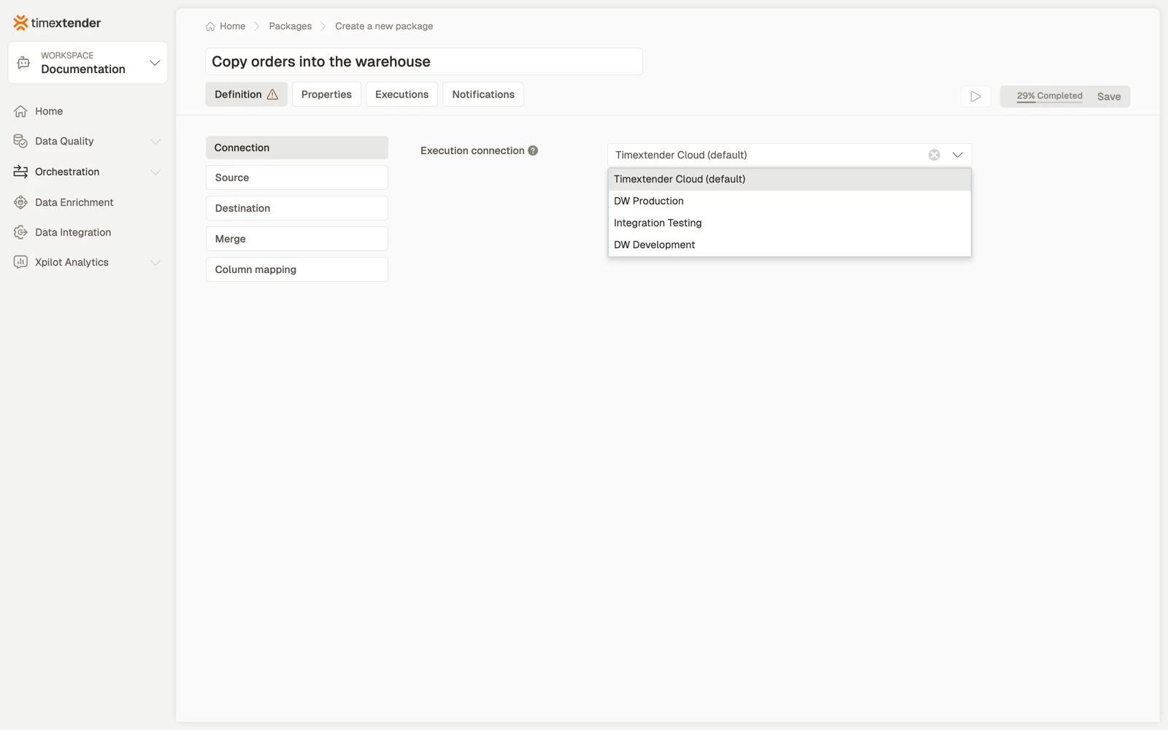The image size is (1168, 730).
Task: Click the workspace robot icon
Action: pos(23,63)
